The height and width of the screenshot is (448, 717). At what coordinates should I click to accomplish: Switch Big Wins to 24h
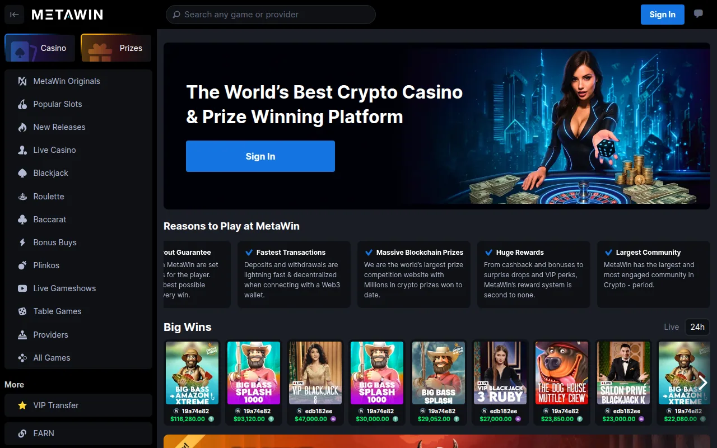click(x=697, y=327)
